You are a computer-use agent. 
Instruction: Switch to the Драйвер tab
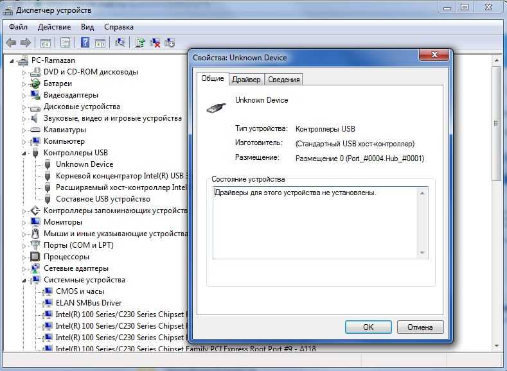(246, 80)
